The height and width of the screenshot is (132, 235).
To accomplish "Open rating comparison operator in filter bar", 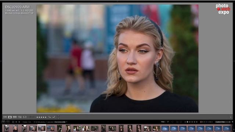I will [x=185, y=122].
